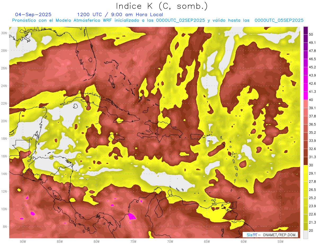Click the '18N' latitude label

click(4, 138)
